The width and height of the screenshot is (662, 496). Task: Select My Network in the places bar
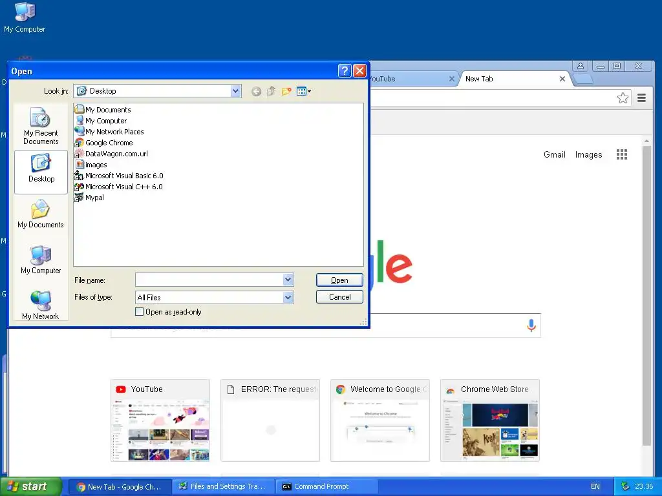point(41,305)
